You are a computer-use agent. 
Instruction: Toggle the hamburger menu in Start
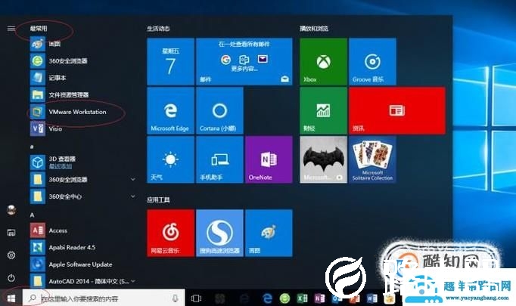11,28
